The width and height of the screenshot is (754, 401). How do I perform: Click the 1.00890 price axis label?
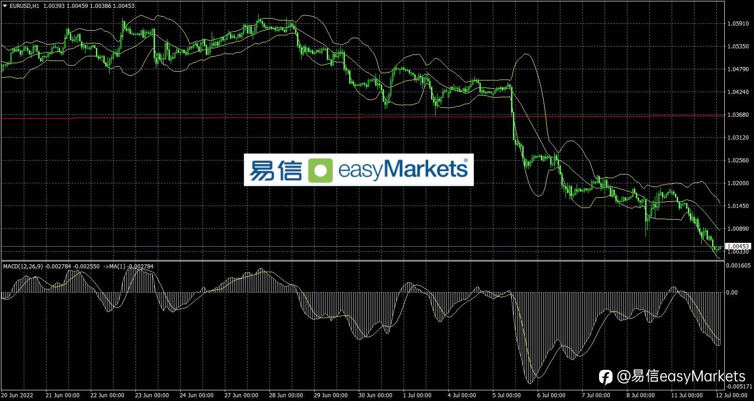[738, 229]
